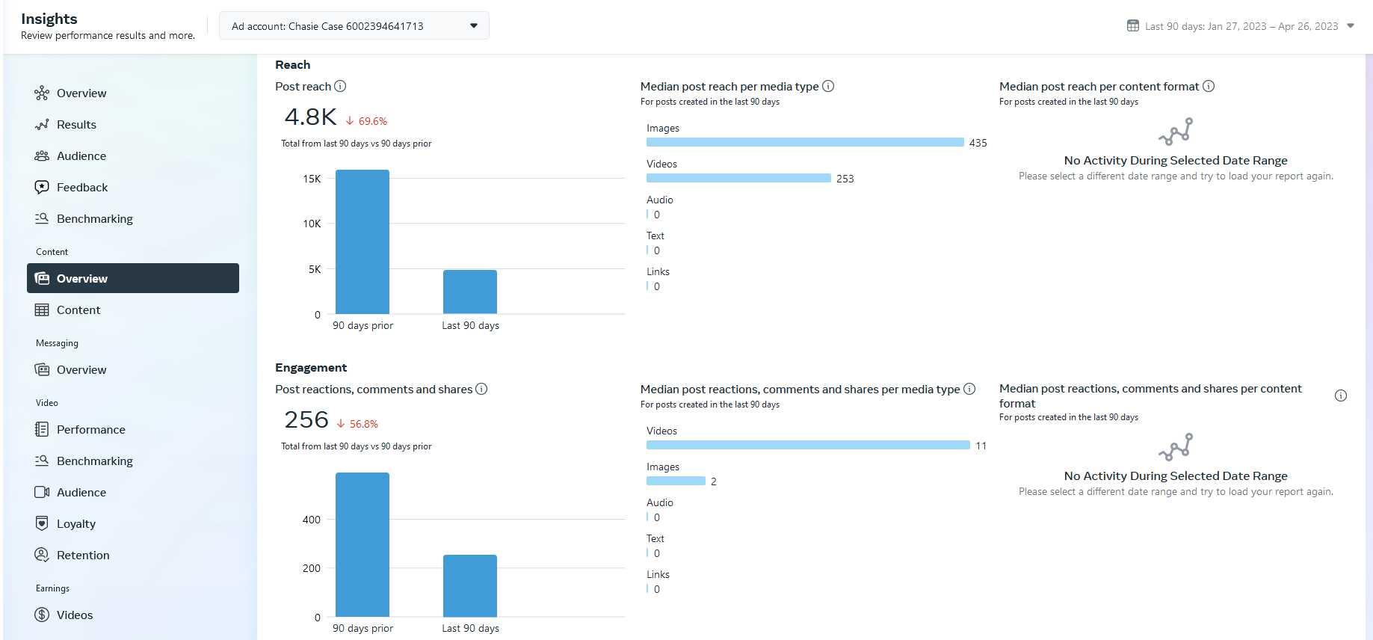Click info icon beside Median post reach per media type
Screen dimensions: 1373x640
click(828, 86)
